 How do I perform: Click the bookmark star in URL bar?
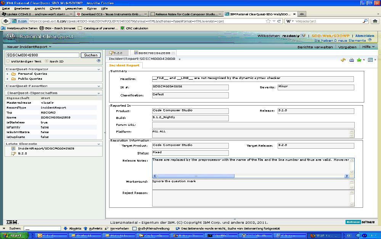click(268, 21)
